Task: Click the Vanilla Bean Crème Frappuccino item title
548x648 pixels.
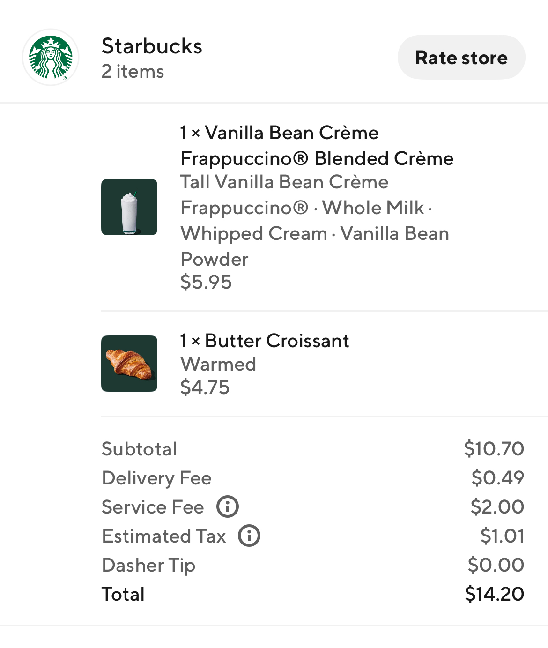Action: [x=317, y=146]
